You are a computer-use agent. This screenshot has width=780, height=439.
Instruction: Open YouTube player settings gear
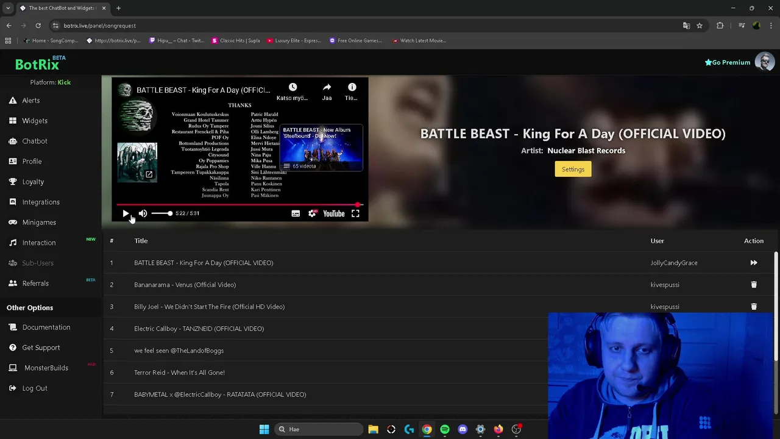(312, 213)
